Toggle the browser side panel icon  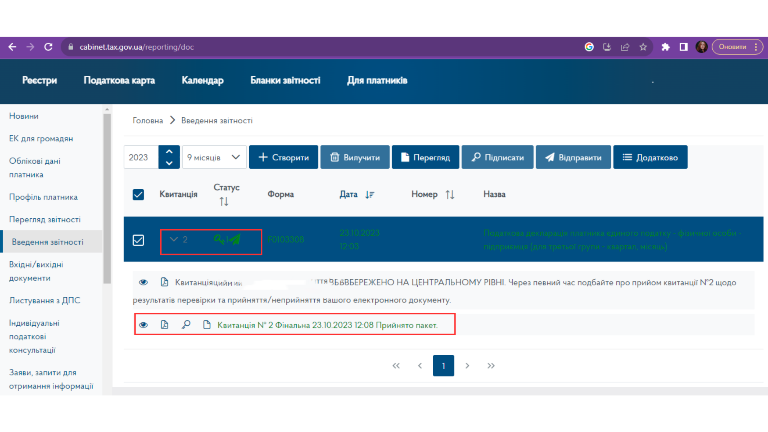click(684, 47)
